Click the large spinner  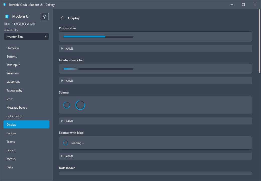[x=80, y=105]
